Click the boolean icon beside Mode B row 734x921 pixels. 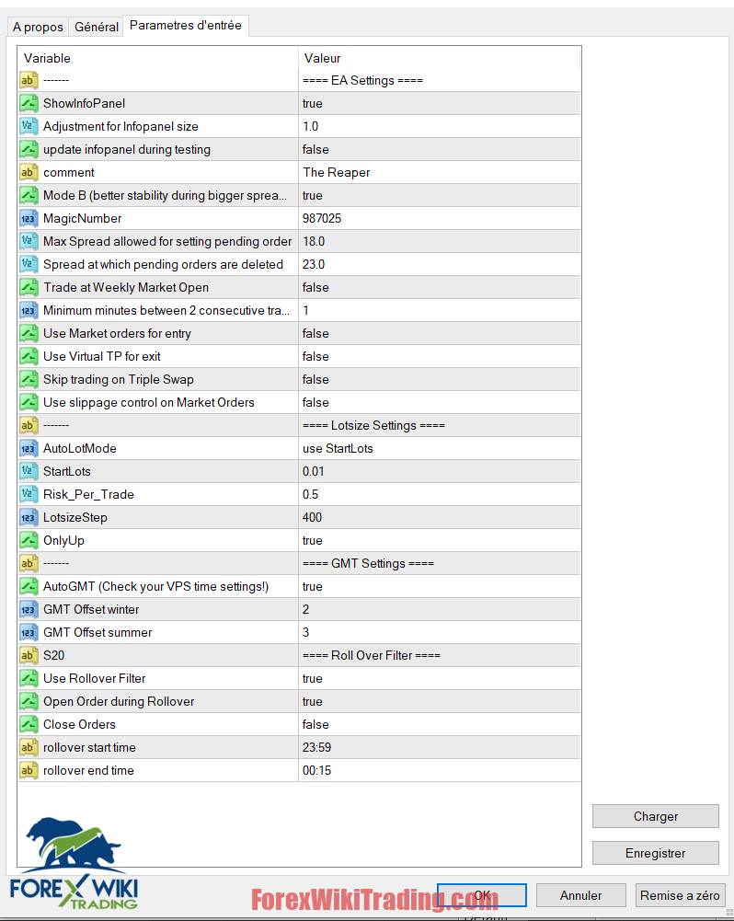29,195
